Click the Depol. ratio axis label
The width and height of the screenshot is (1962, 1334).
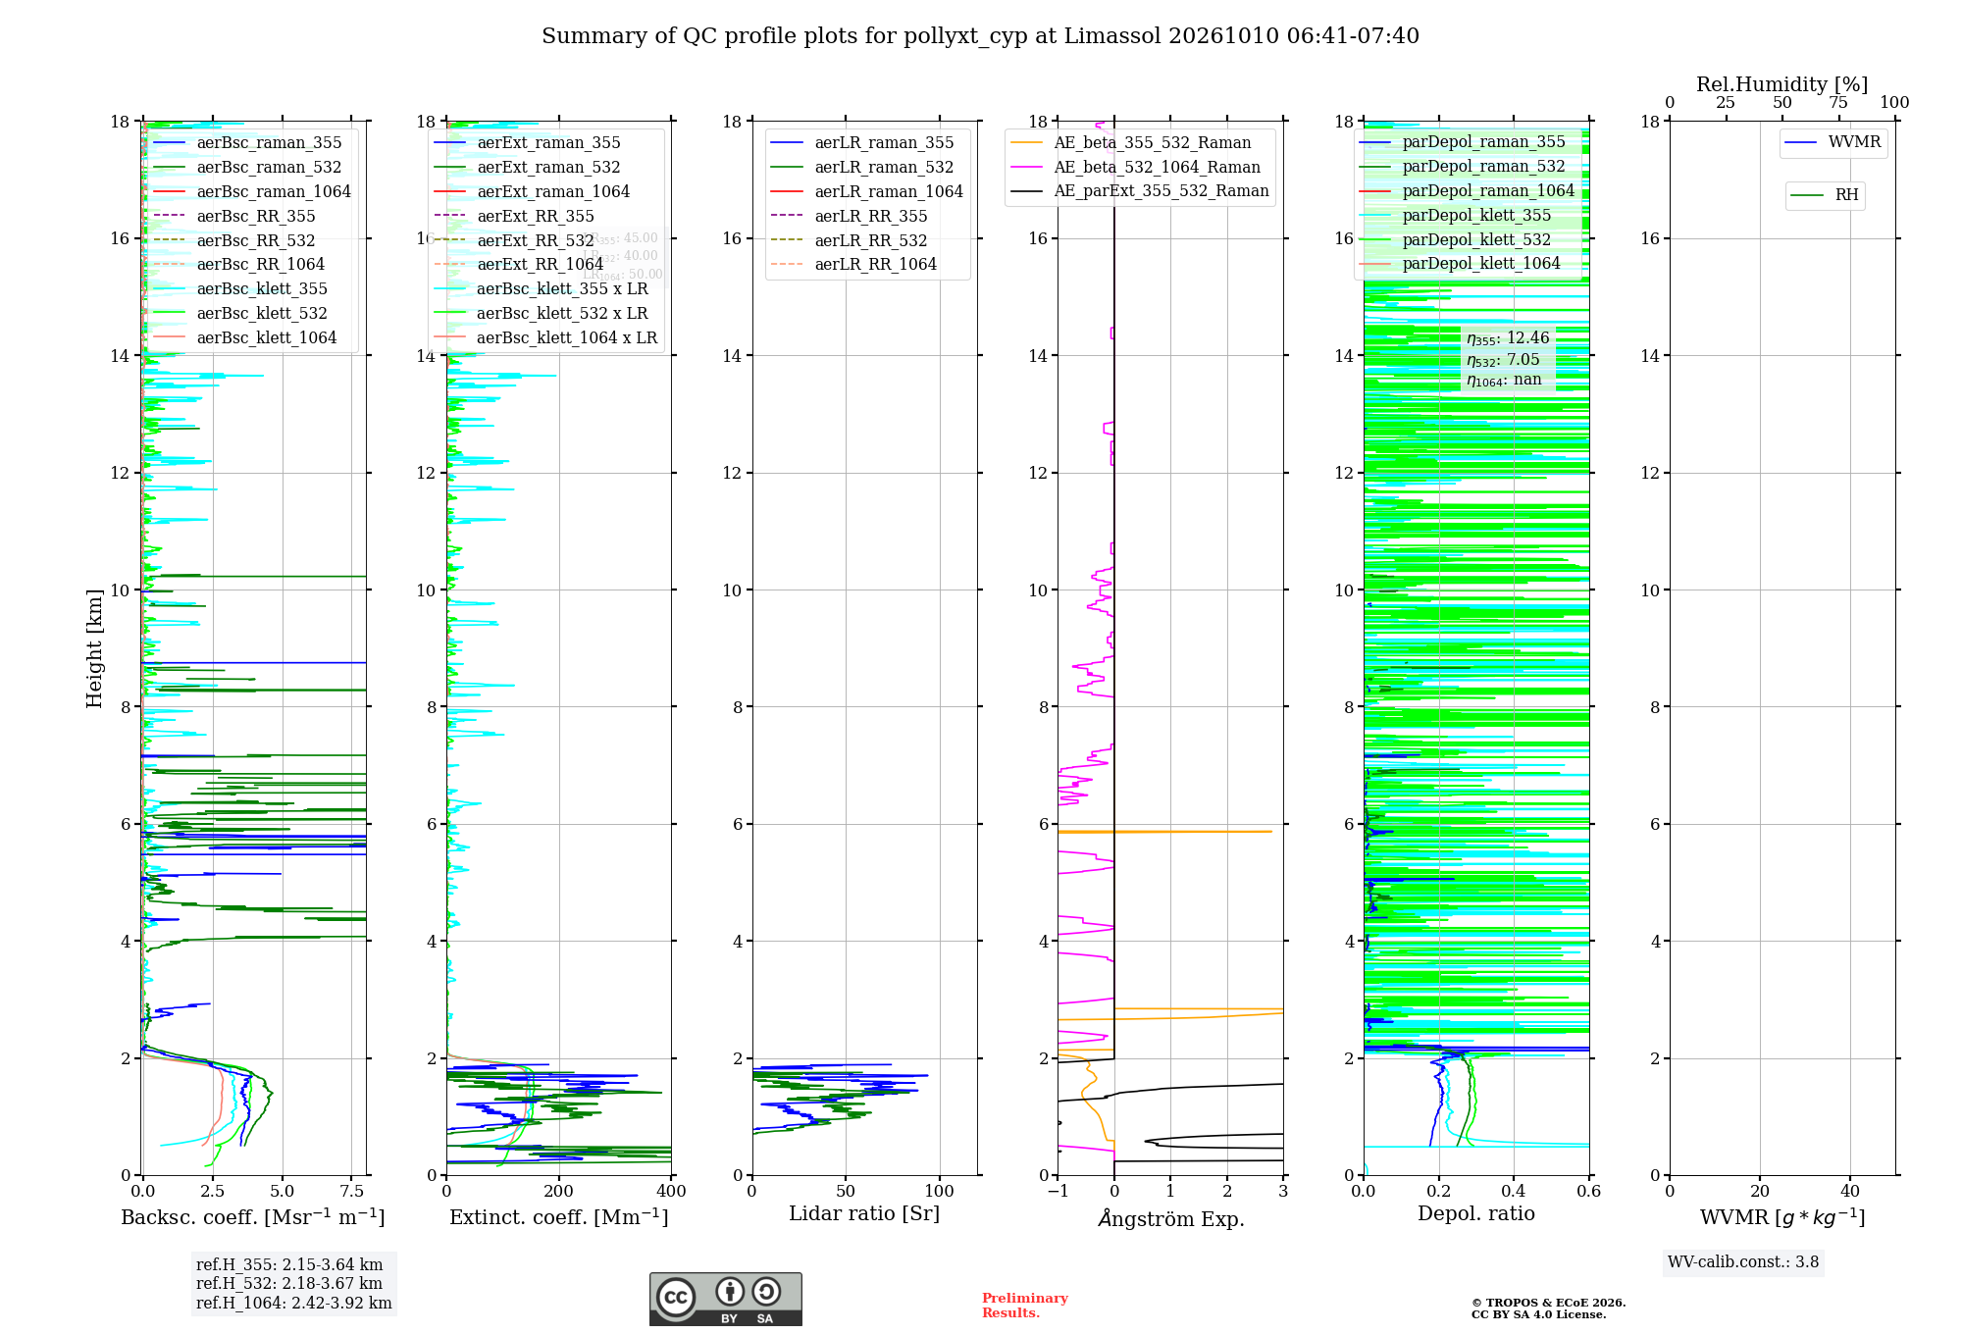coord(1476,1213)
